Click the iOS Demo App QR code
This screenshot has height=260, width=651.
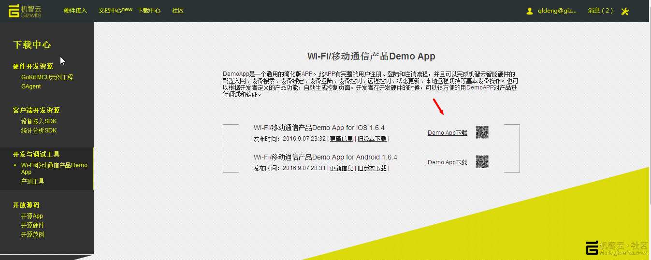pyautogui.click(x=482, y=132)
